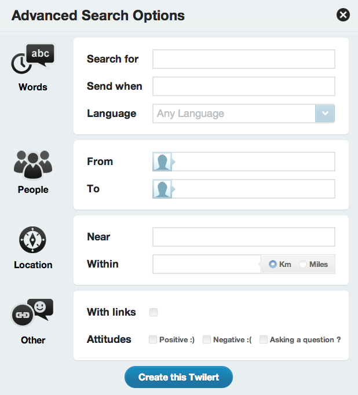Select the Miles radio button
The width and height of the screenshot is (358, 395).
click(303, 264)
